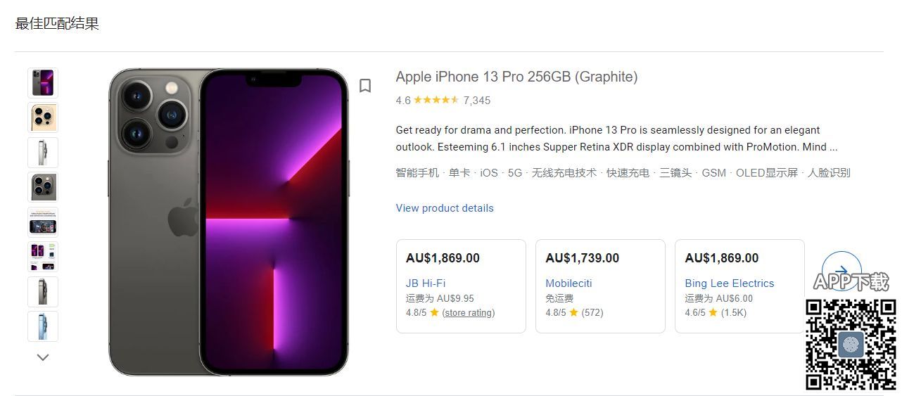
Task: Select the blue side-view thumbnail
Action: (43, 326)
